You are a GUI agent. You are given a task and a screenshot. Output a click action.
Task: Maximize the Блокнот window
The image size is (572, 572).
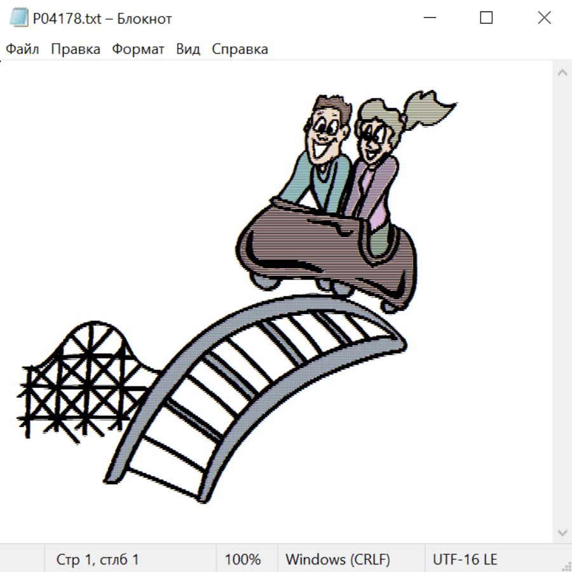pos(486,18)
